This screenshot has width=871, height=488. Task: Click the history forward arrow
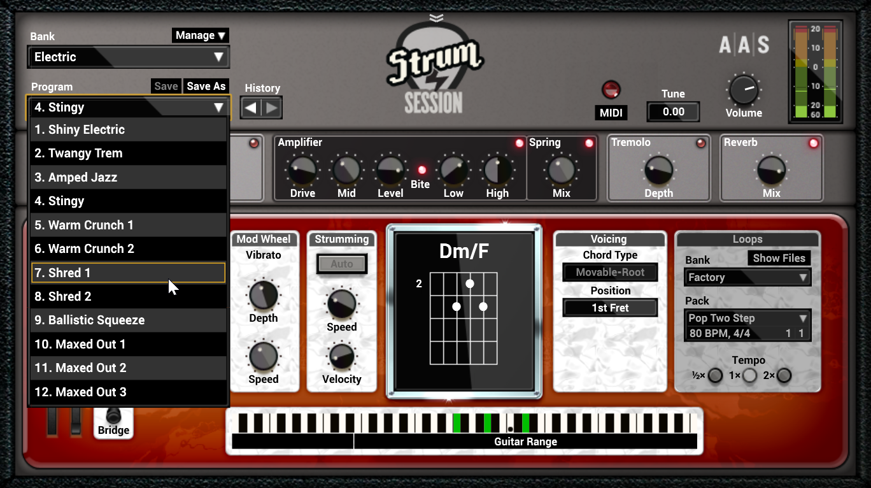[x=272, y=108]
